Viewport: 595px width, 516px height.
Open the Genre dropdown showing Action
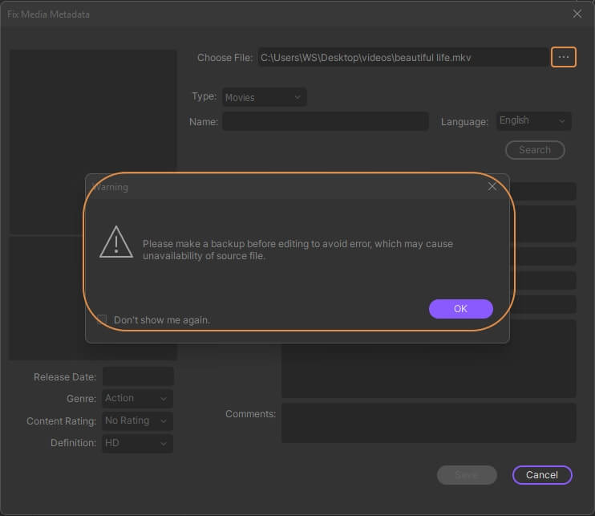point(137,398)
